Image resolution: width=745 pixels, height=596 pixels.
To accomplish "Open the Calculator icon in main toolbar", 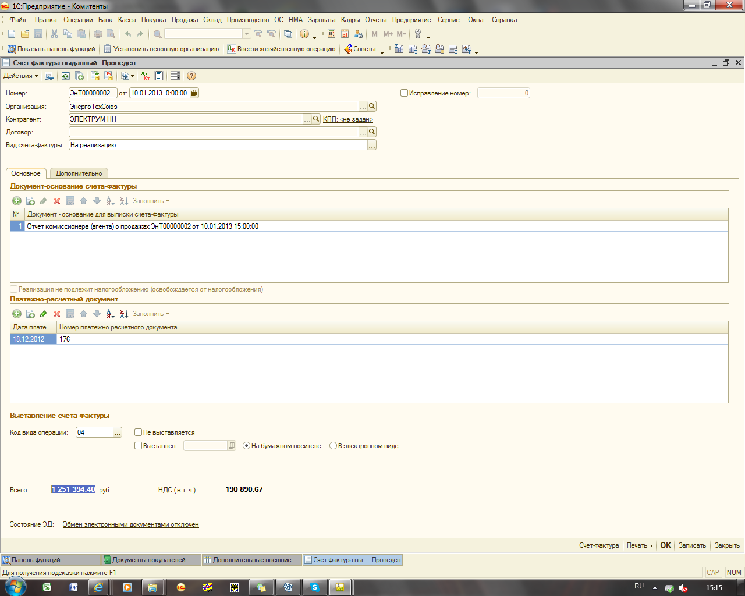I will point(331,34).
